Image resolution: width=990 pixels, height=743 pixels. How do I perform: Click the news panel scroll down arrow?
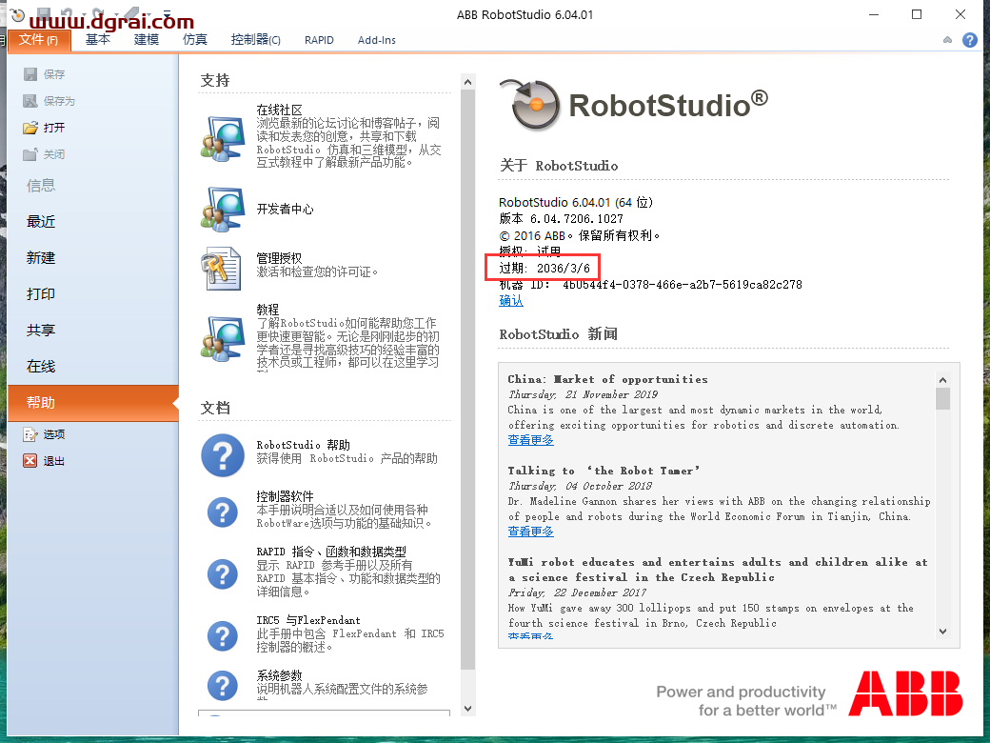point(942,631)
